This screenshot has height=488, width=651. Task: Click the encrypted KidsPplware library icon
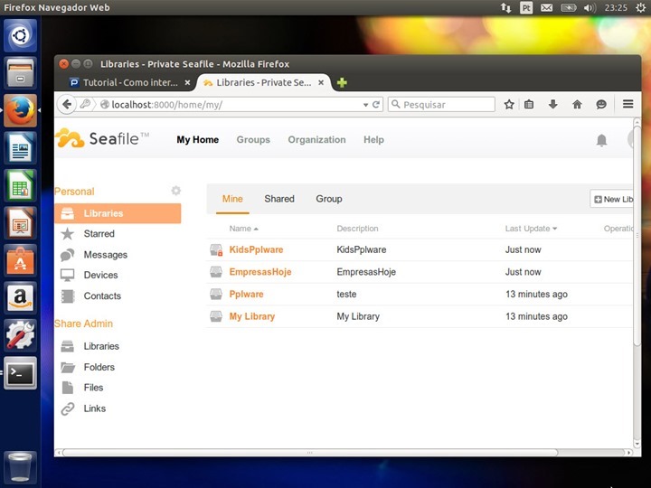[216, 249]
